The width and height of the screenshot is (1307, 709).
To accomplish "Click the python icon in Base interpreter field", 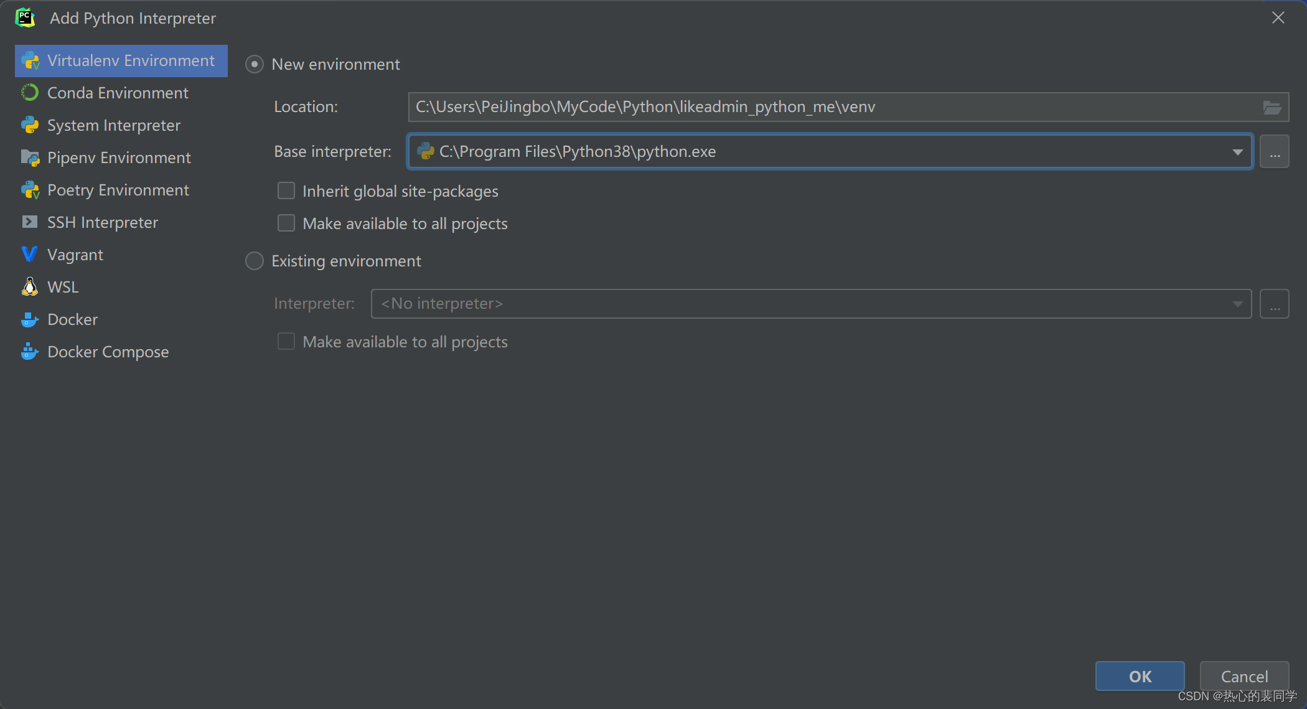I will click(x=426, y=151).
